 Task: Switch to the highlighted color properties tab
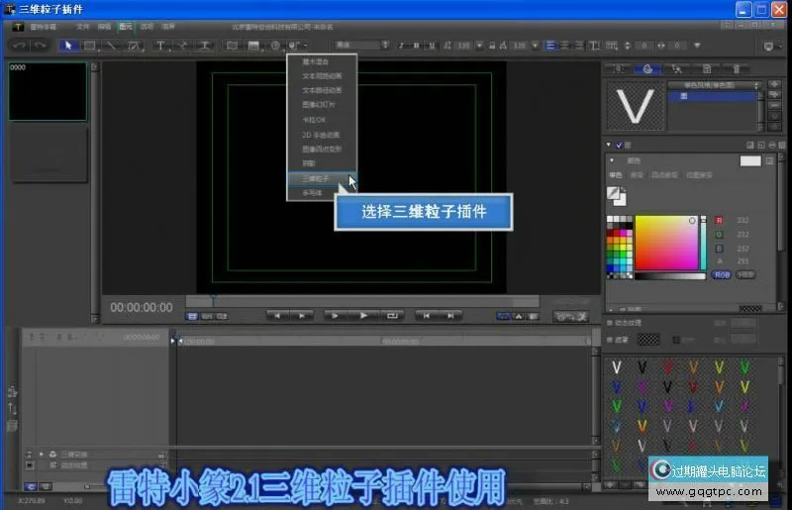[x=647, y=68]
